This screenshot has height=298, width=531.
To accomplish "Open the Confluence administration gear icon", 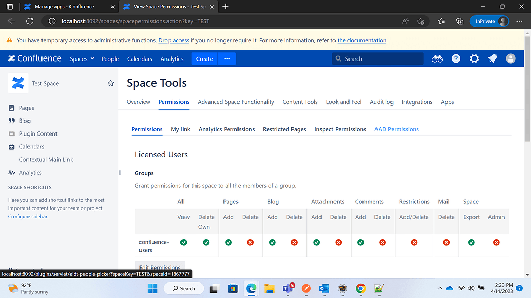I will 474,58.
